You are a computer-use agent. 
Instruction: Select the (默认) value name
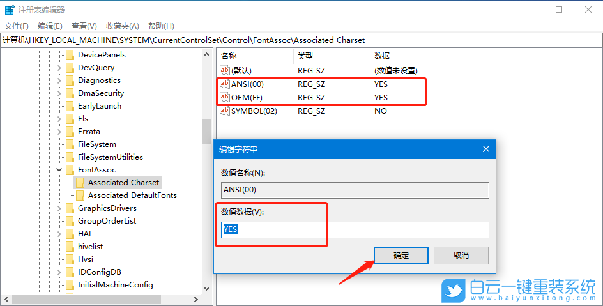pyautogui.click(x=241, y=71)
